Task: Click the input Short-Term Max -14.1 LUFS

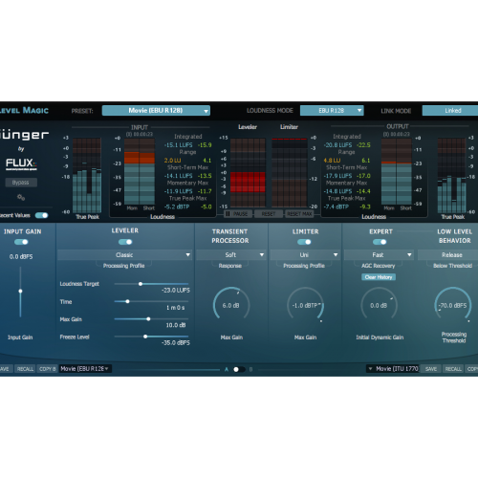Action: pos(179,176)
